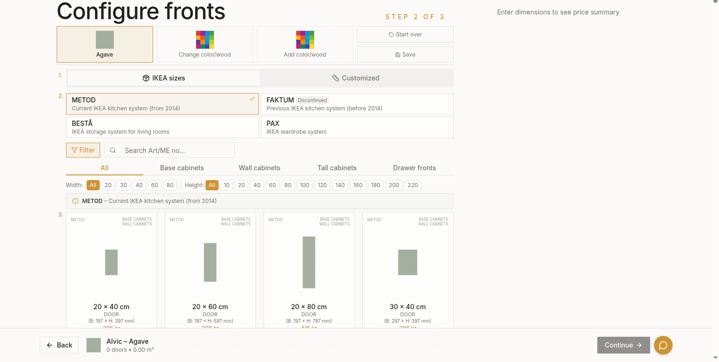
Task: Filter Height to 140
Action: pos(340,185)
